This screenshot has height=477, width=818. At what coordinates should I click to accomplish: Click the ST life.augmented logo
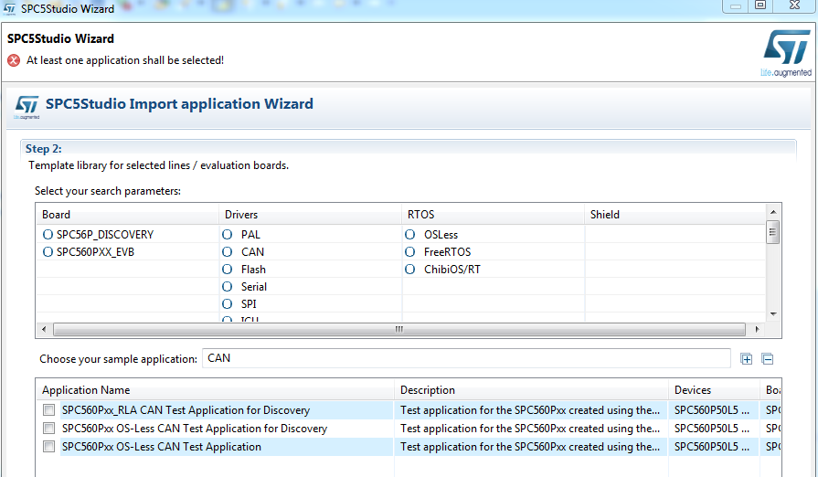pos(787,54)
